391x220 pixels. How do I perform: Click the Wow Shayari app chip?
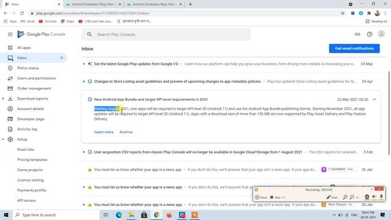coord(339,205)
